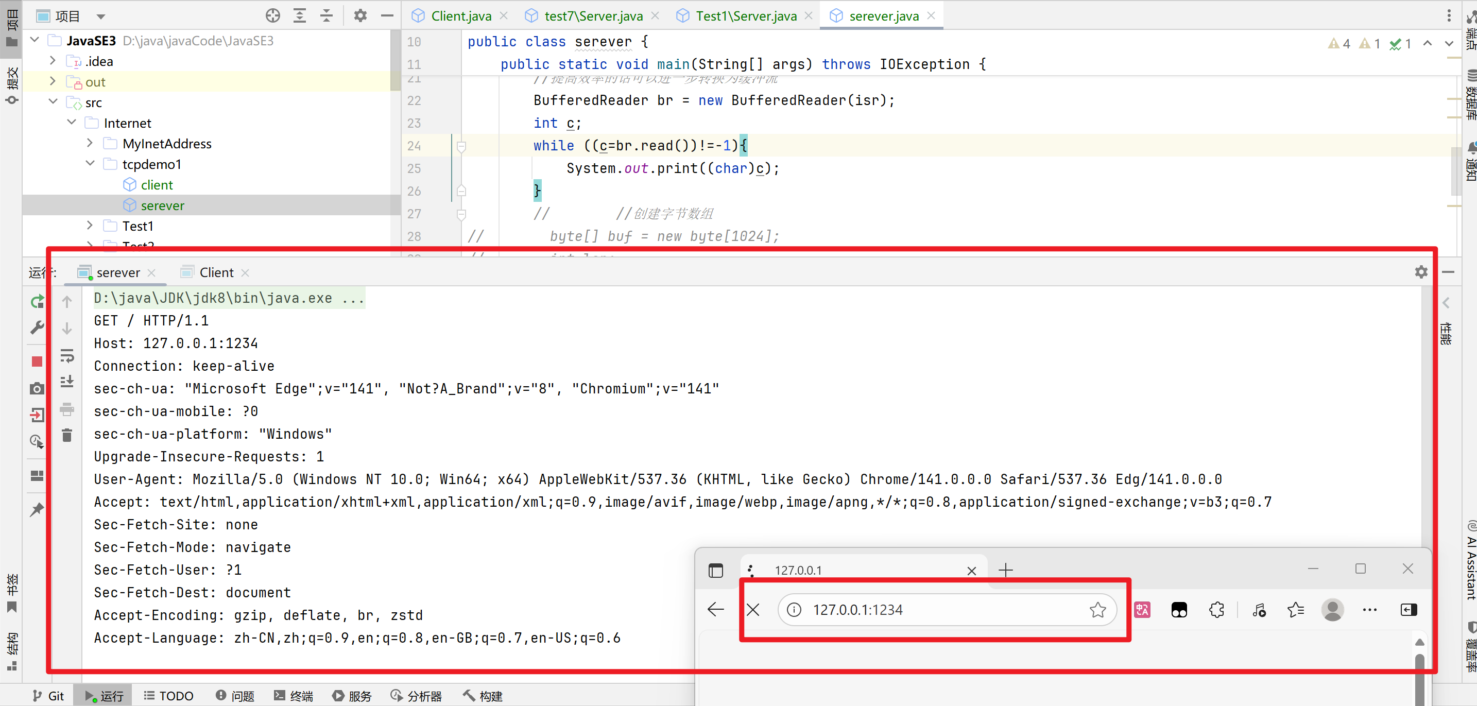
Task: Click the red Stop process icon
Action: click(37, 361)
